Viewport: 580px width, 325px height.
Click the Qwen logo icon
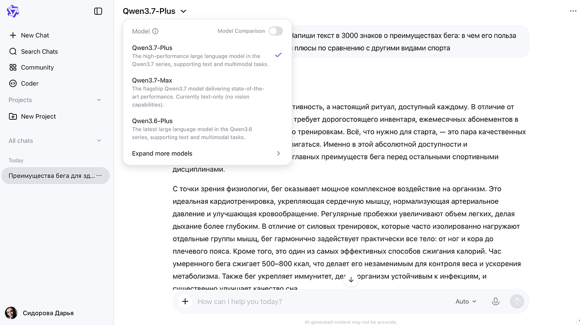click(13, 11)
